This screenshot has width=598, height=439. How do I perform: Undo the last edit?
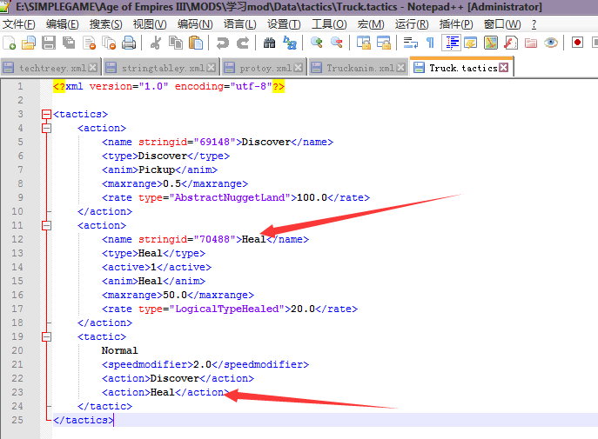click(222, 43)
